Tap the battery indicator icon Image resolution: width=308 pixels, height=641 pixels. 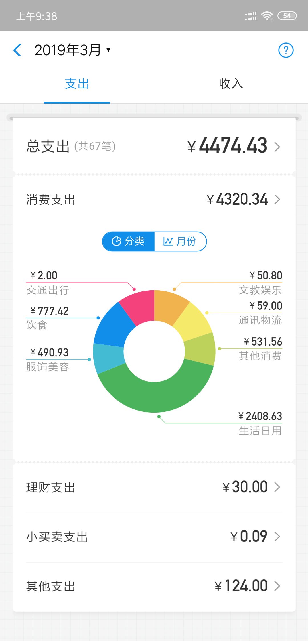(x=287, y=16)
